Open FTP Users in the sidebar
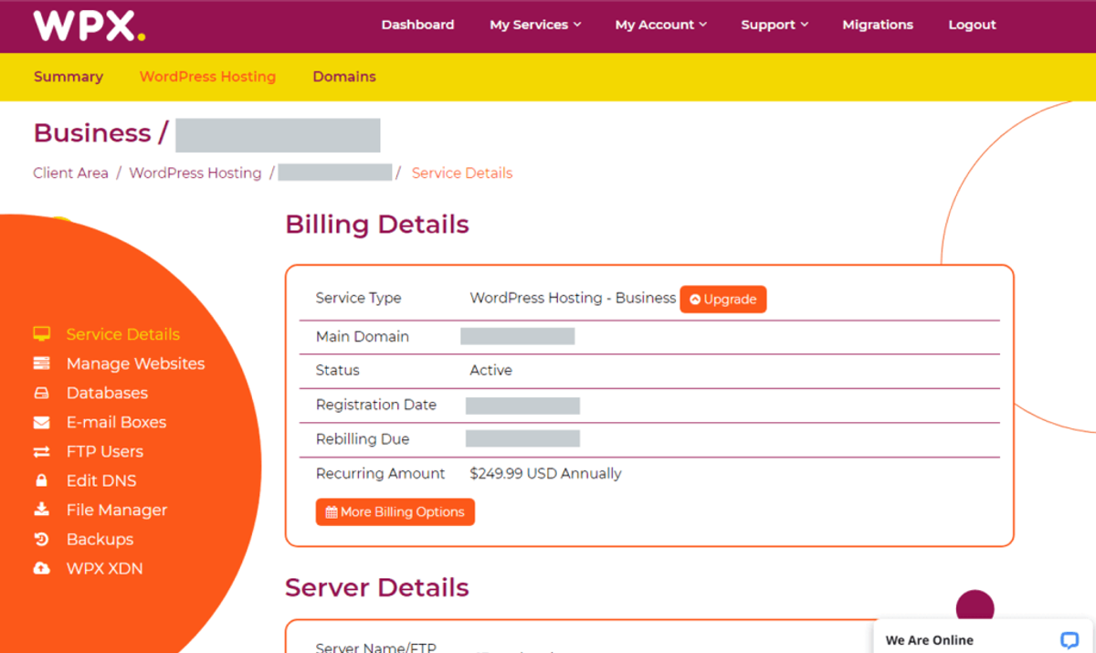 point(104,451)
